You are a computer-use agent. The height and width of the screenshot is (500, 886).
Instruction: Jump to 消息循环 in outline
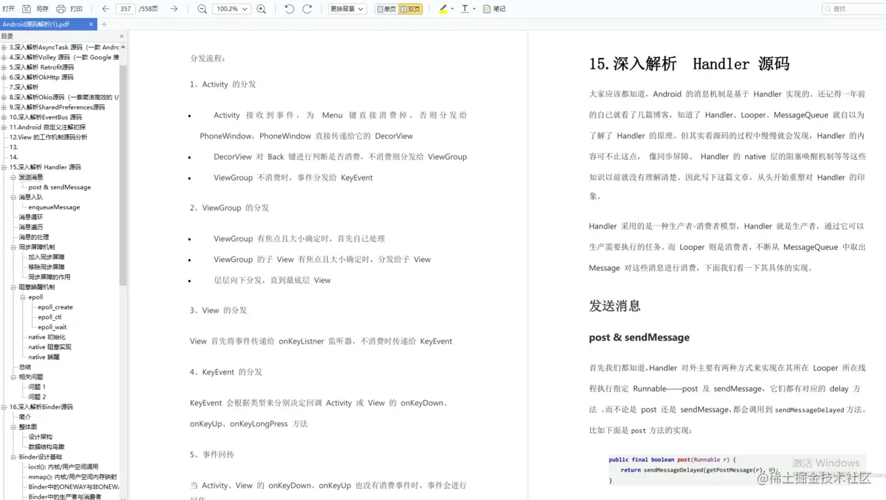(31, 217)
